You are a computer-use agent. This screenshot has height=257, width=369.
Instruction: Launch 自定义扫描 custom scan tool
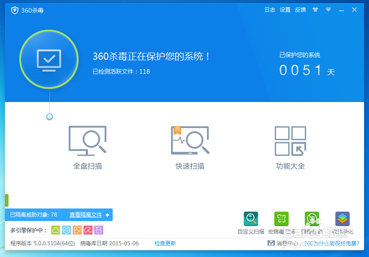tap(251, 223)
